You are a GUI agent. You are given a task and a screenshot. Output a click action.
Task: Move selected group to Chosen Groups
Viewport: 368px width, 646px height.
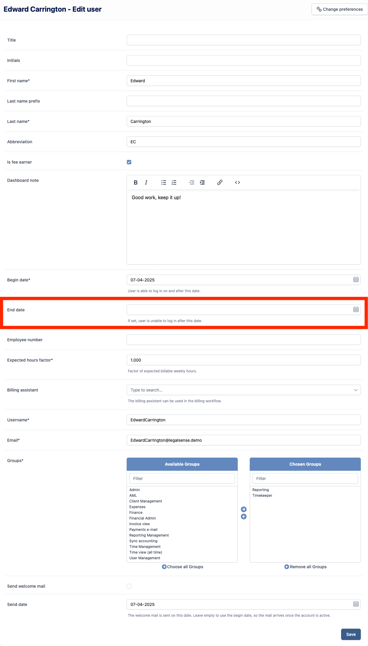244,509
